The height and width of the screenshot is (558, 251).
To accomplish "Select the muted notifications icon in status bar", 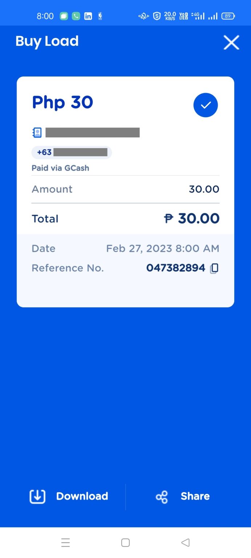I will click(x=143, y=16).
